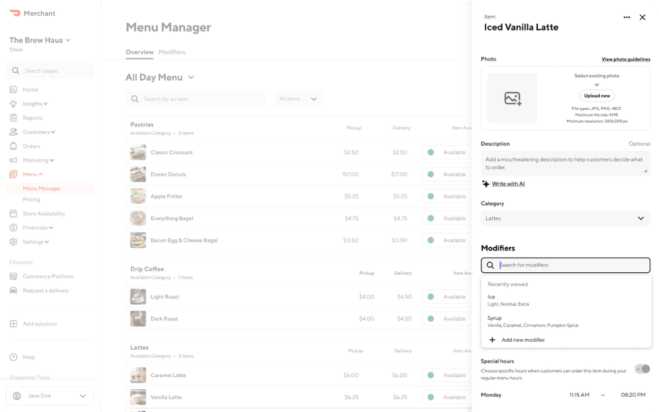Open the All items filter dropdown
This screenshot has height=412, width=659.
[x=298, y=99]
